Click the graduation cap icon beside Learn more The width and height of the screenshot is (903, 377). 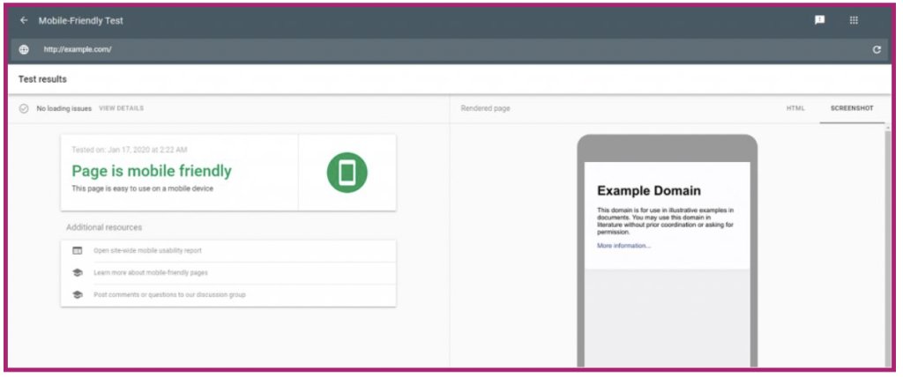78,272
